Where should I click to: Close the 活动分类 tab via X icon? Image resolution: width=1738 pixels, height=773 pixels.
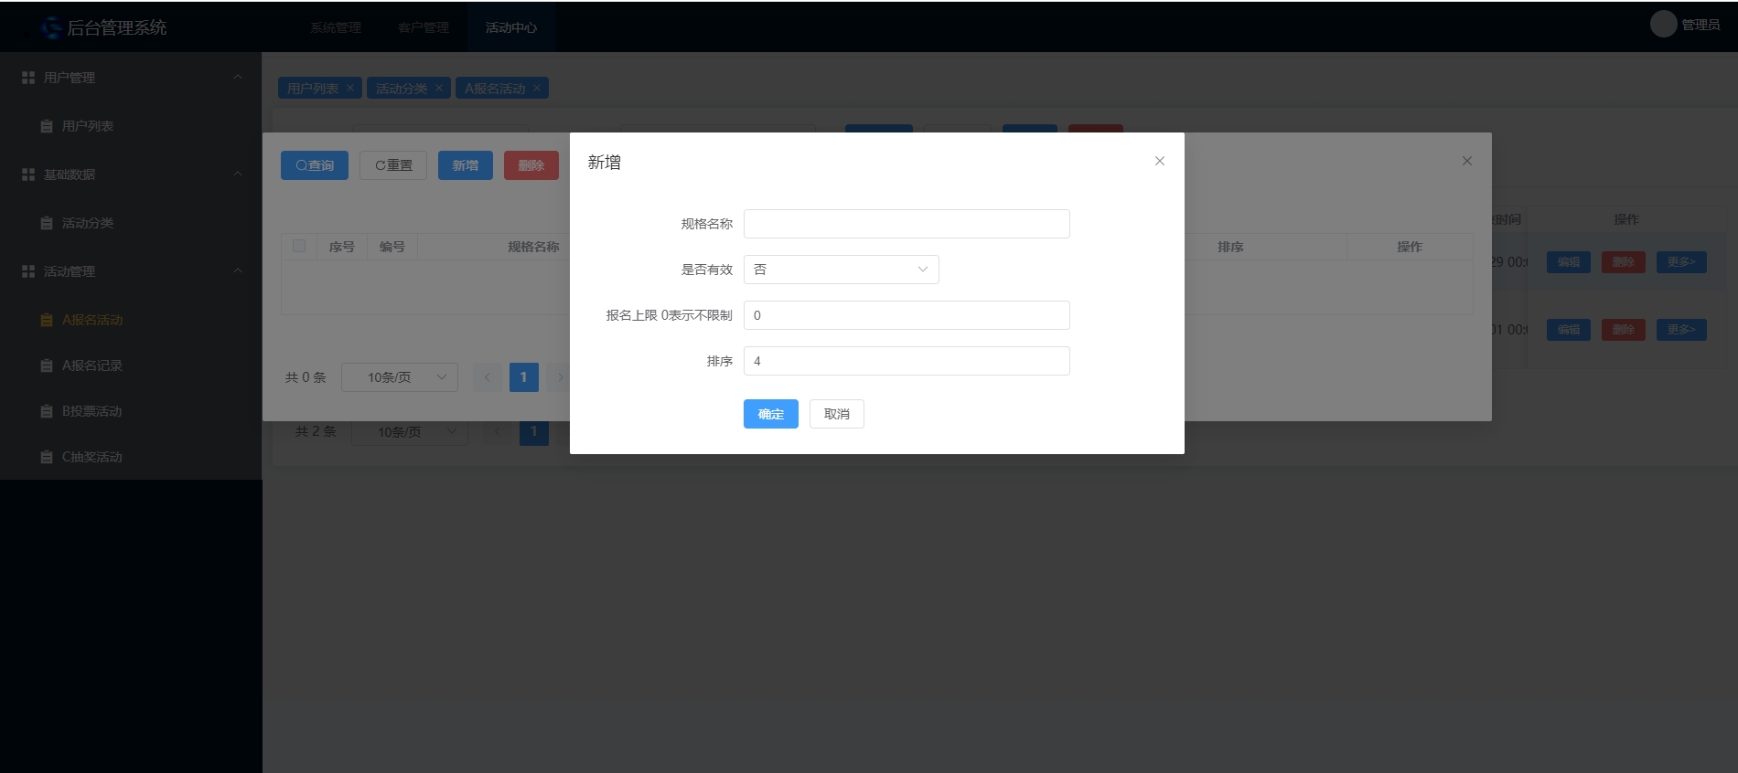pyautogui.click(x=439, y=88)
